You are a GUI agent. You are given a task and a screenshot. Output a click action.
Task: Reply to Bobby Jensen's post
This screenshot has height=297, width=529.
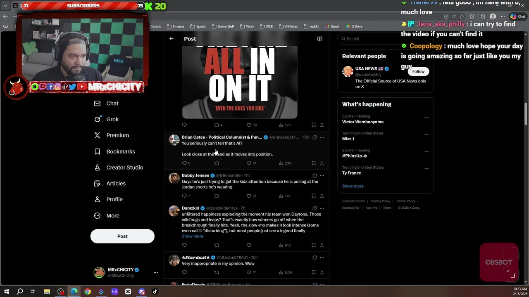[184, 196]
